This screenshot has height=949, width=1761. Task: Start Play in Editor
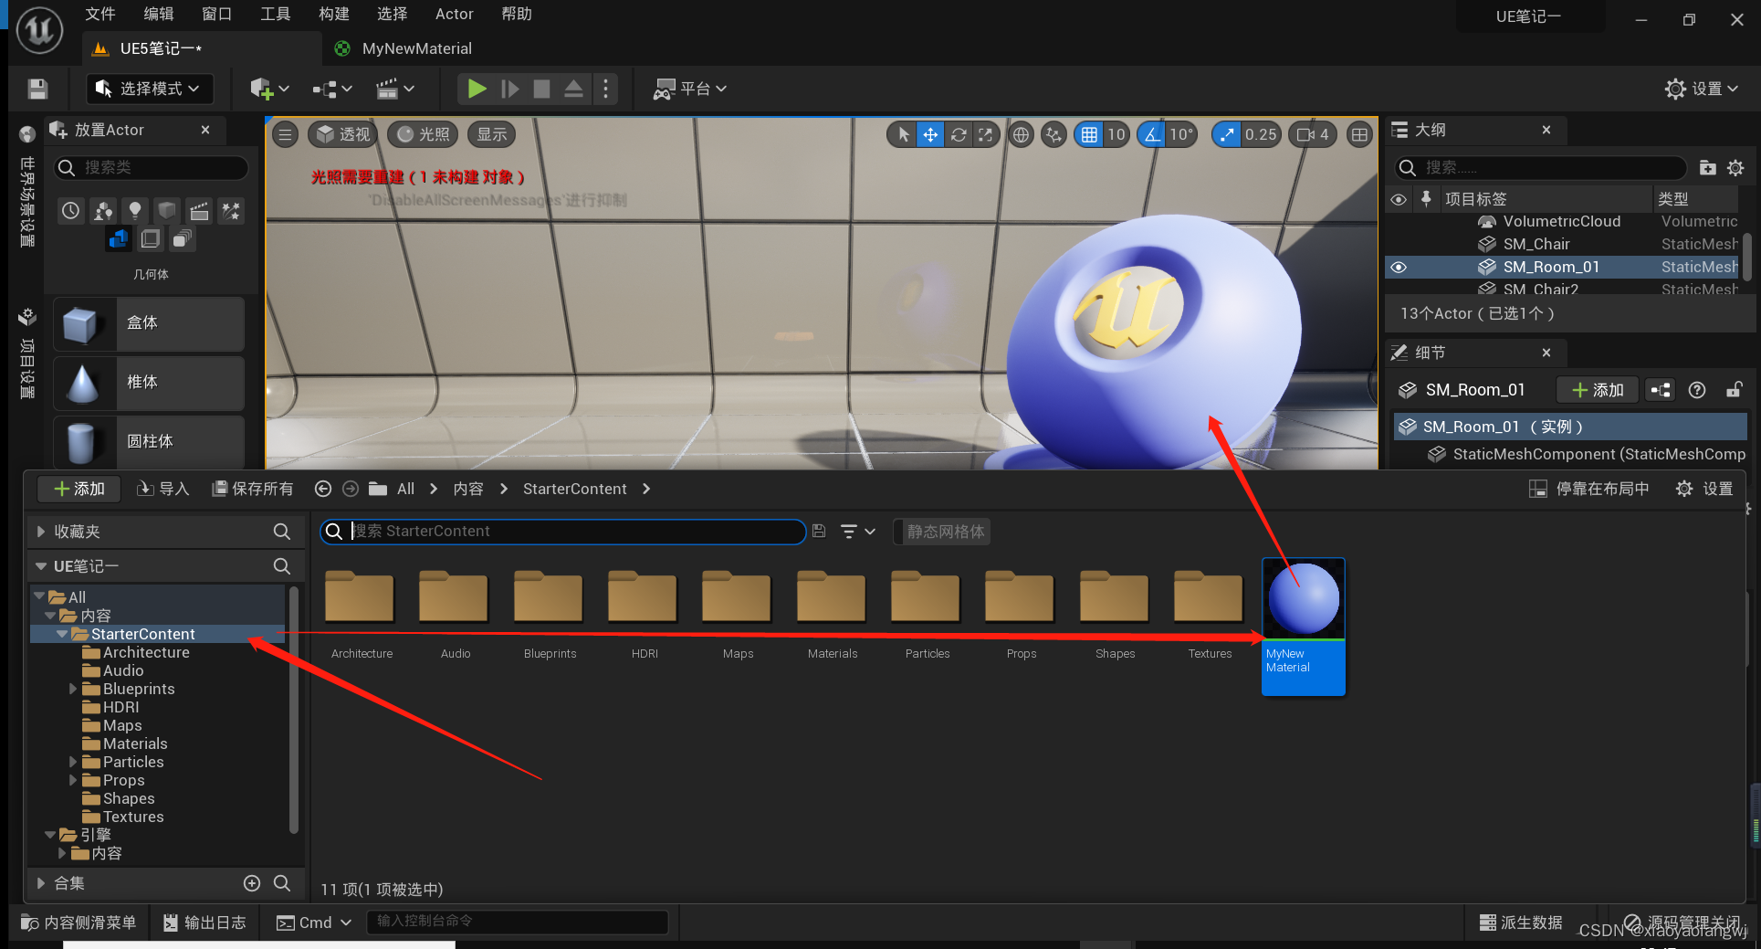[477, 89]
